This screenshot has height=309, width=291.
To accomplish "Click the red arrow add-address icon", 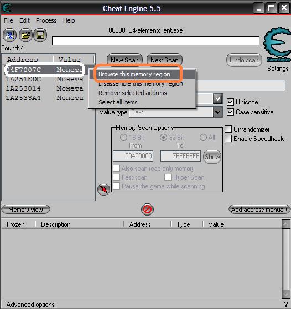I will pos(103,190).
